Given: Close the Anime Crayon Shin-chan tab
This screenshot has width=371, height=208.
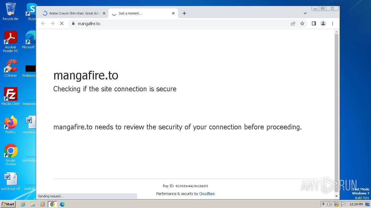Looking at the screenshot, I should pos(104,13).
